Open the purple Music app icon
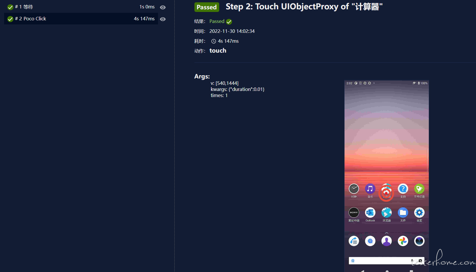Viewport: 476px width, 272px height. click(370, 189)
